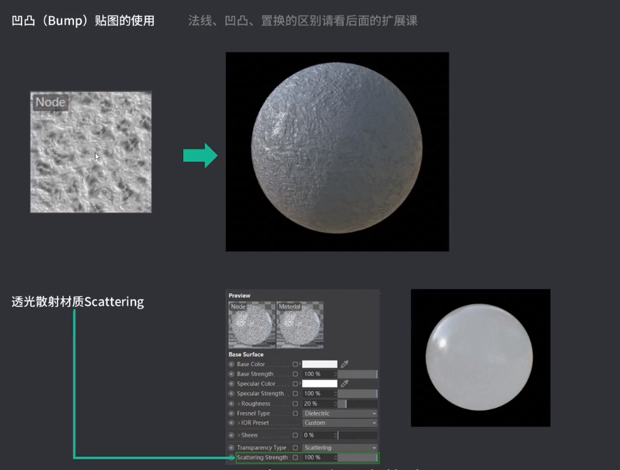Click the Sheen value stepper
620x470 pixels.
[x=336, y=435]
